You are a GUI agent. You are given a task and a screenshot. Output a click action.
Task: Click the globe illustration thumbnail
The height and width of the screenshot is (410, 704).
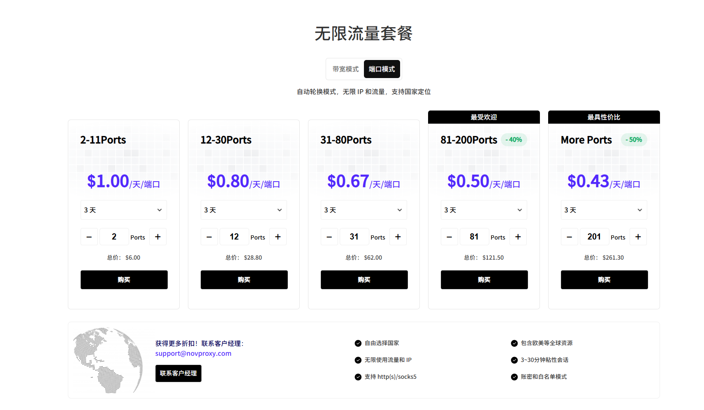click(109, 360)
